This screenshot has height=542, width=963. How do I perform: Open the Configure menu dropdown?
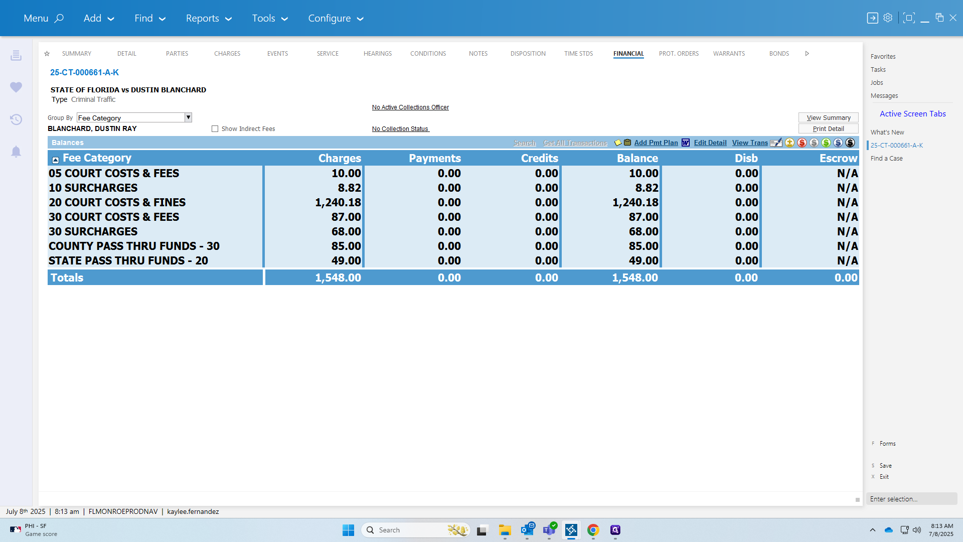click(x=336, y=19)
